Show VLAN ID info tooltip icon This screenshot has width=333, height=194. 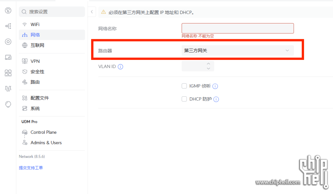[120, 67]
